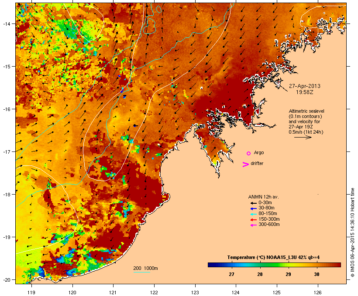
Task: Click the Argo legend label
Action: 259,152
